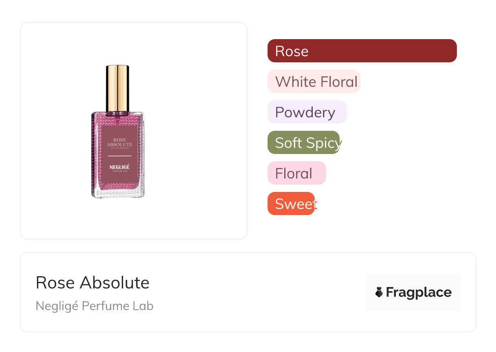Pick the olive green Soft Spicy accord

303,143
